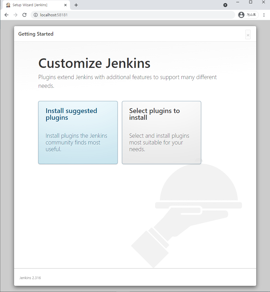This screenshot has height=292, width=270.
Task: Close the Getting Started dialog
Action: click(248, 35)
